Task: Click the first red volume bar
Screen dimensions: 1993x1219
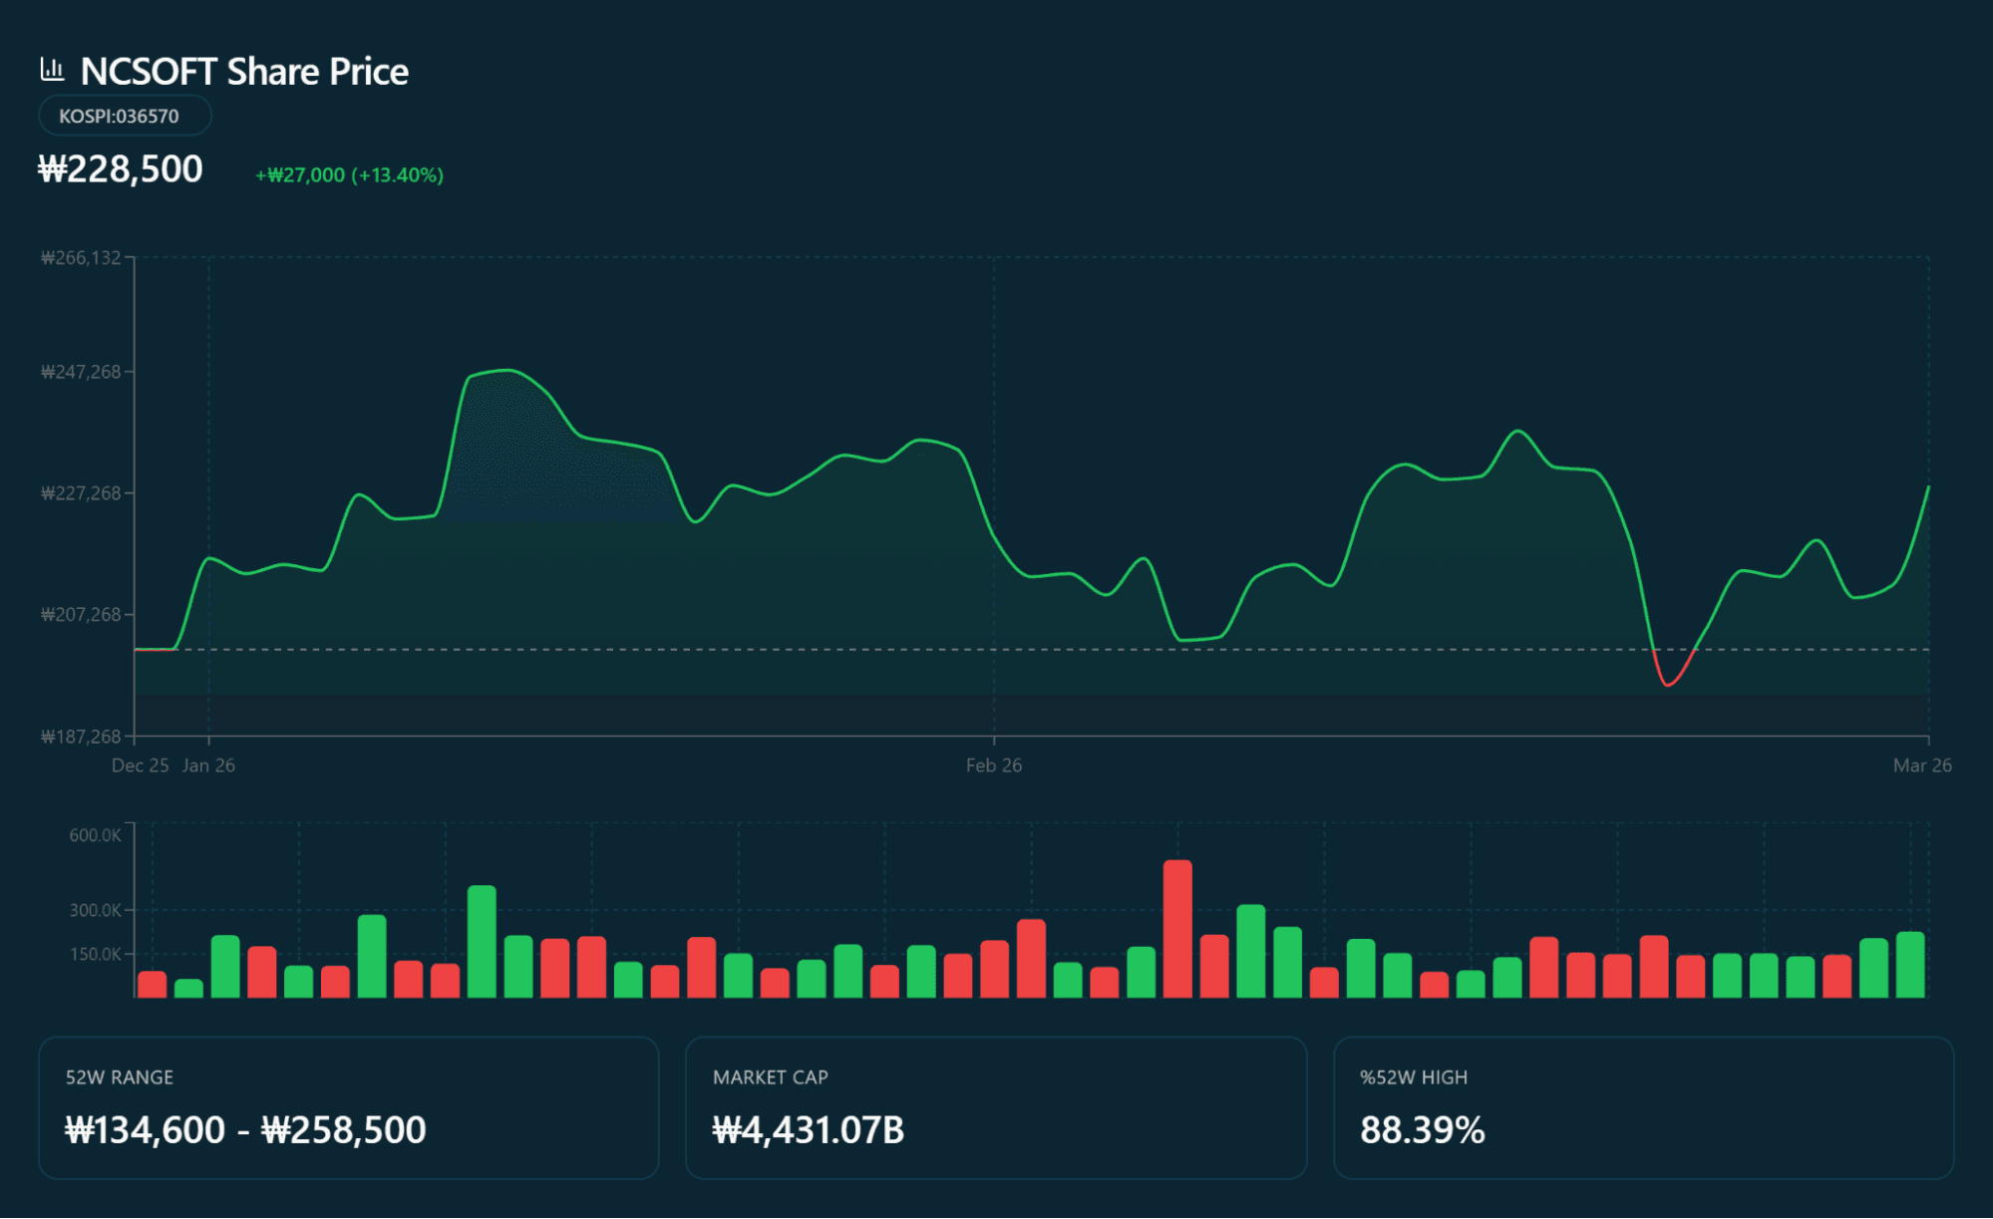Action: [x=153, y=984]
